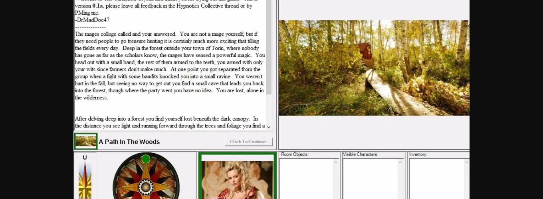This screenshot has width=543, height=199.
Task: Click the compass rose center hub
Action: [146, 186]
